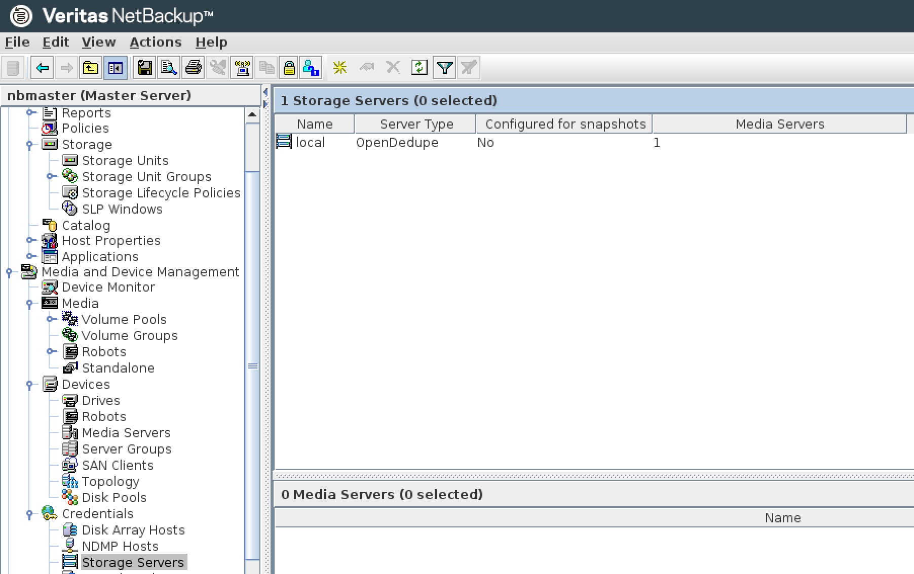Click the tree pane vertical scrollbar thumb
Screen dimensions: 914x574
tap(252, 365)
